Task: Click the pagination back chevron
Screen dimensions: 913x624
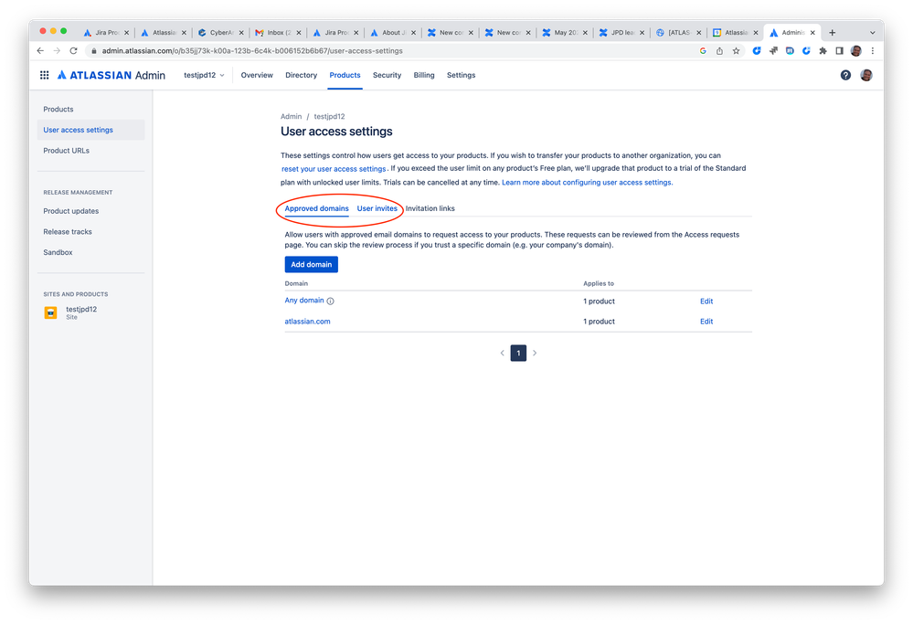Action: (502, 353)
